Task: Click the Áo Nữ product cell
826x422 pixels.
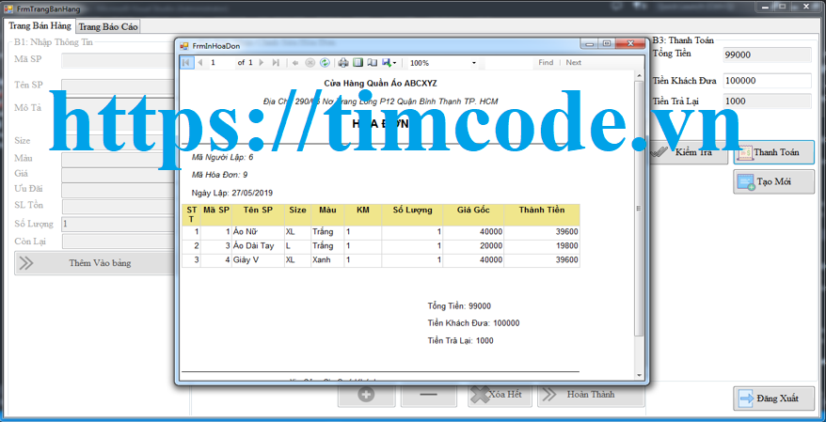Action: 258,232
